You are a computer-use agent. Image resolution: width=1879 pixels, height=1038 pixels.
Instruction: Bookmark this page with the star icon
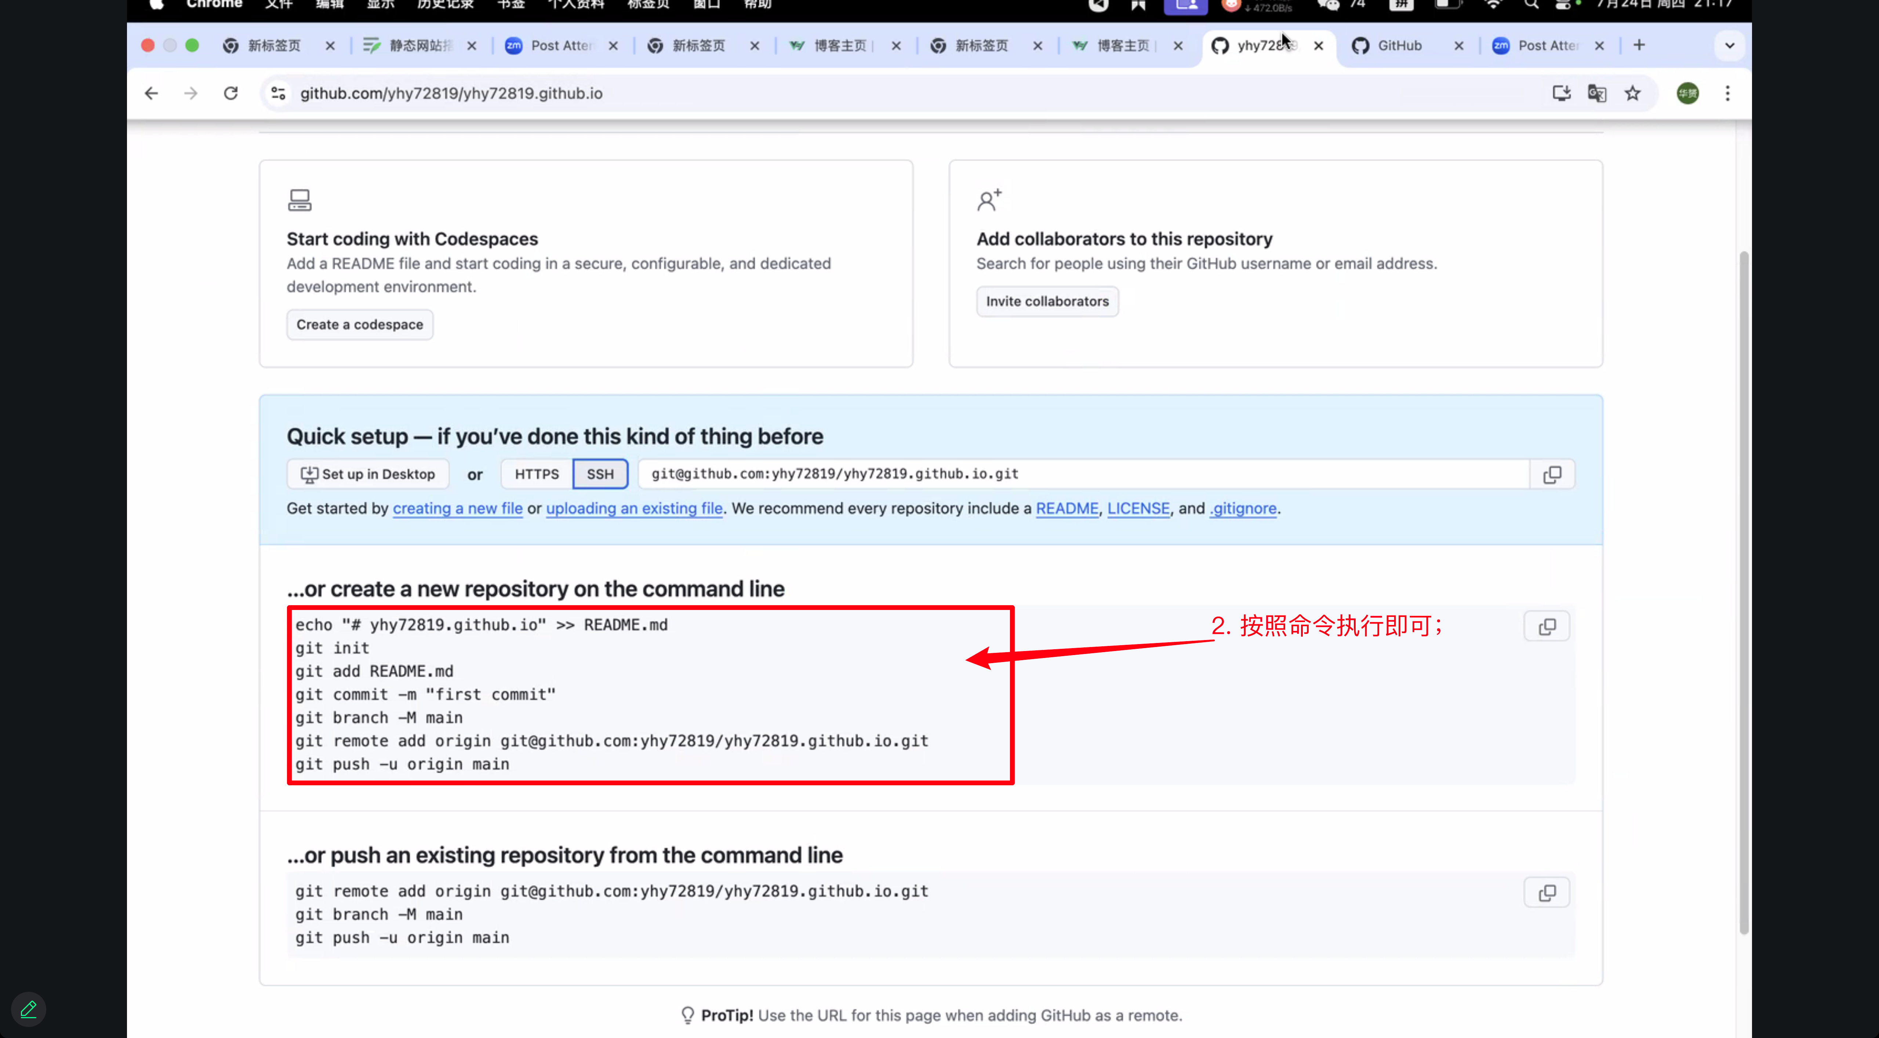point(1632,93)
